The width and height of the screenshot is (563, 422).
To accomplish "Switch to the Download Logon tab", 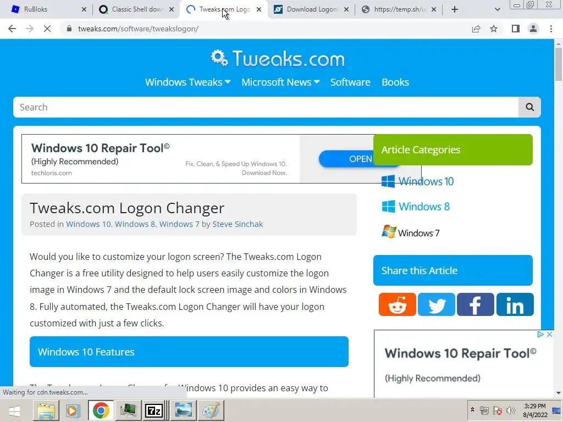I will [x=311, y=9].
